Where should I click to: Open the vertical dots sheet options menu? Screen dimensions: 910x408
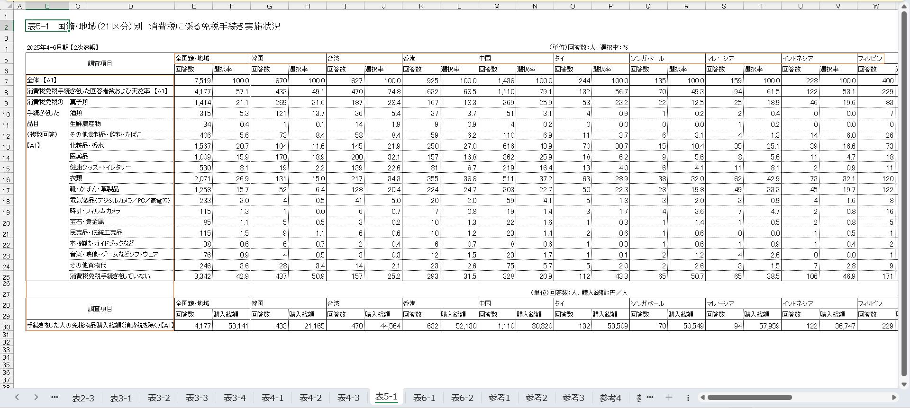(688, 398)
